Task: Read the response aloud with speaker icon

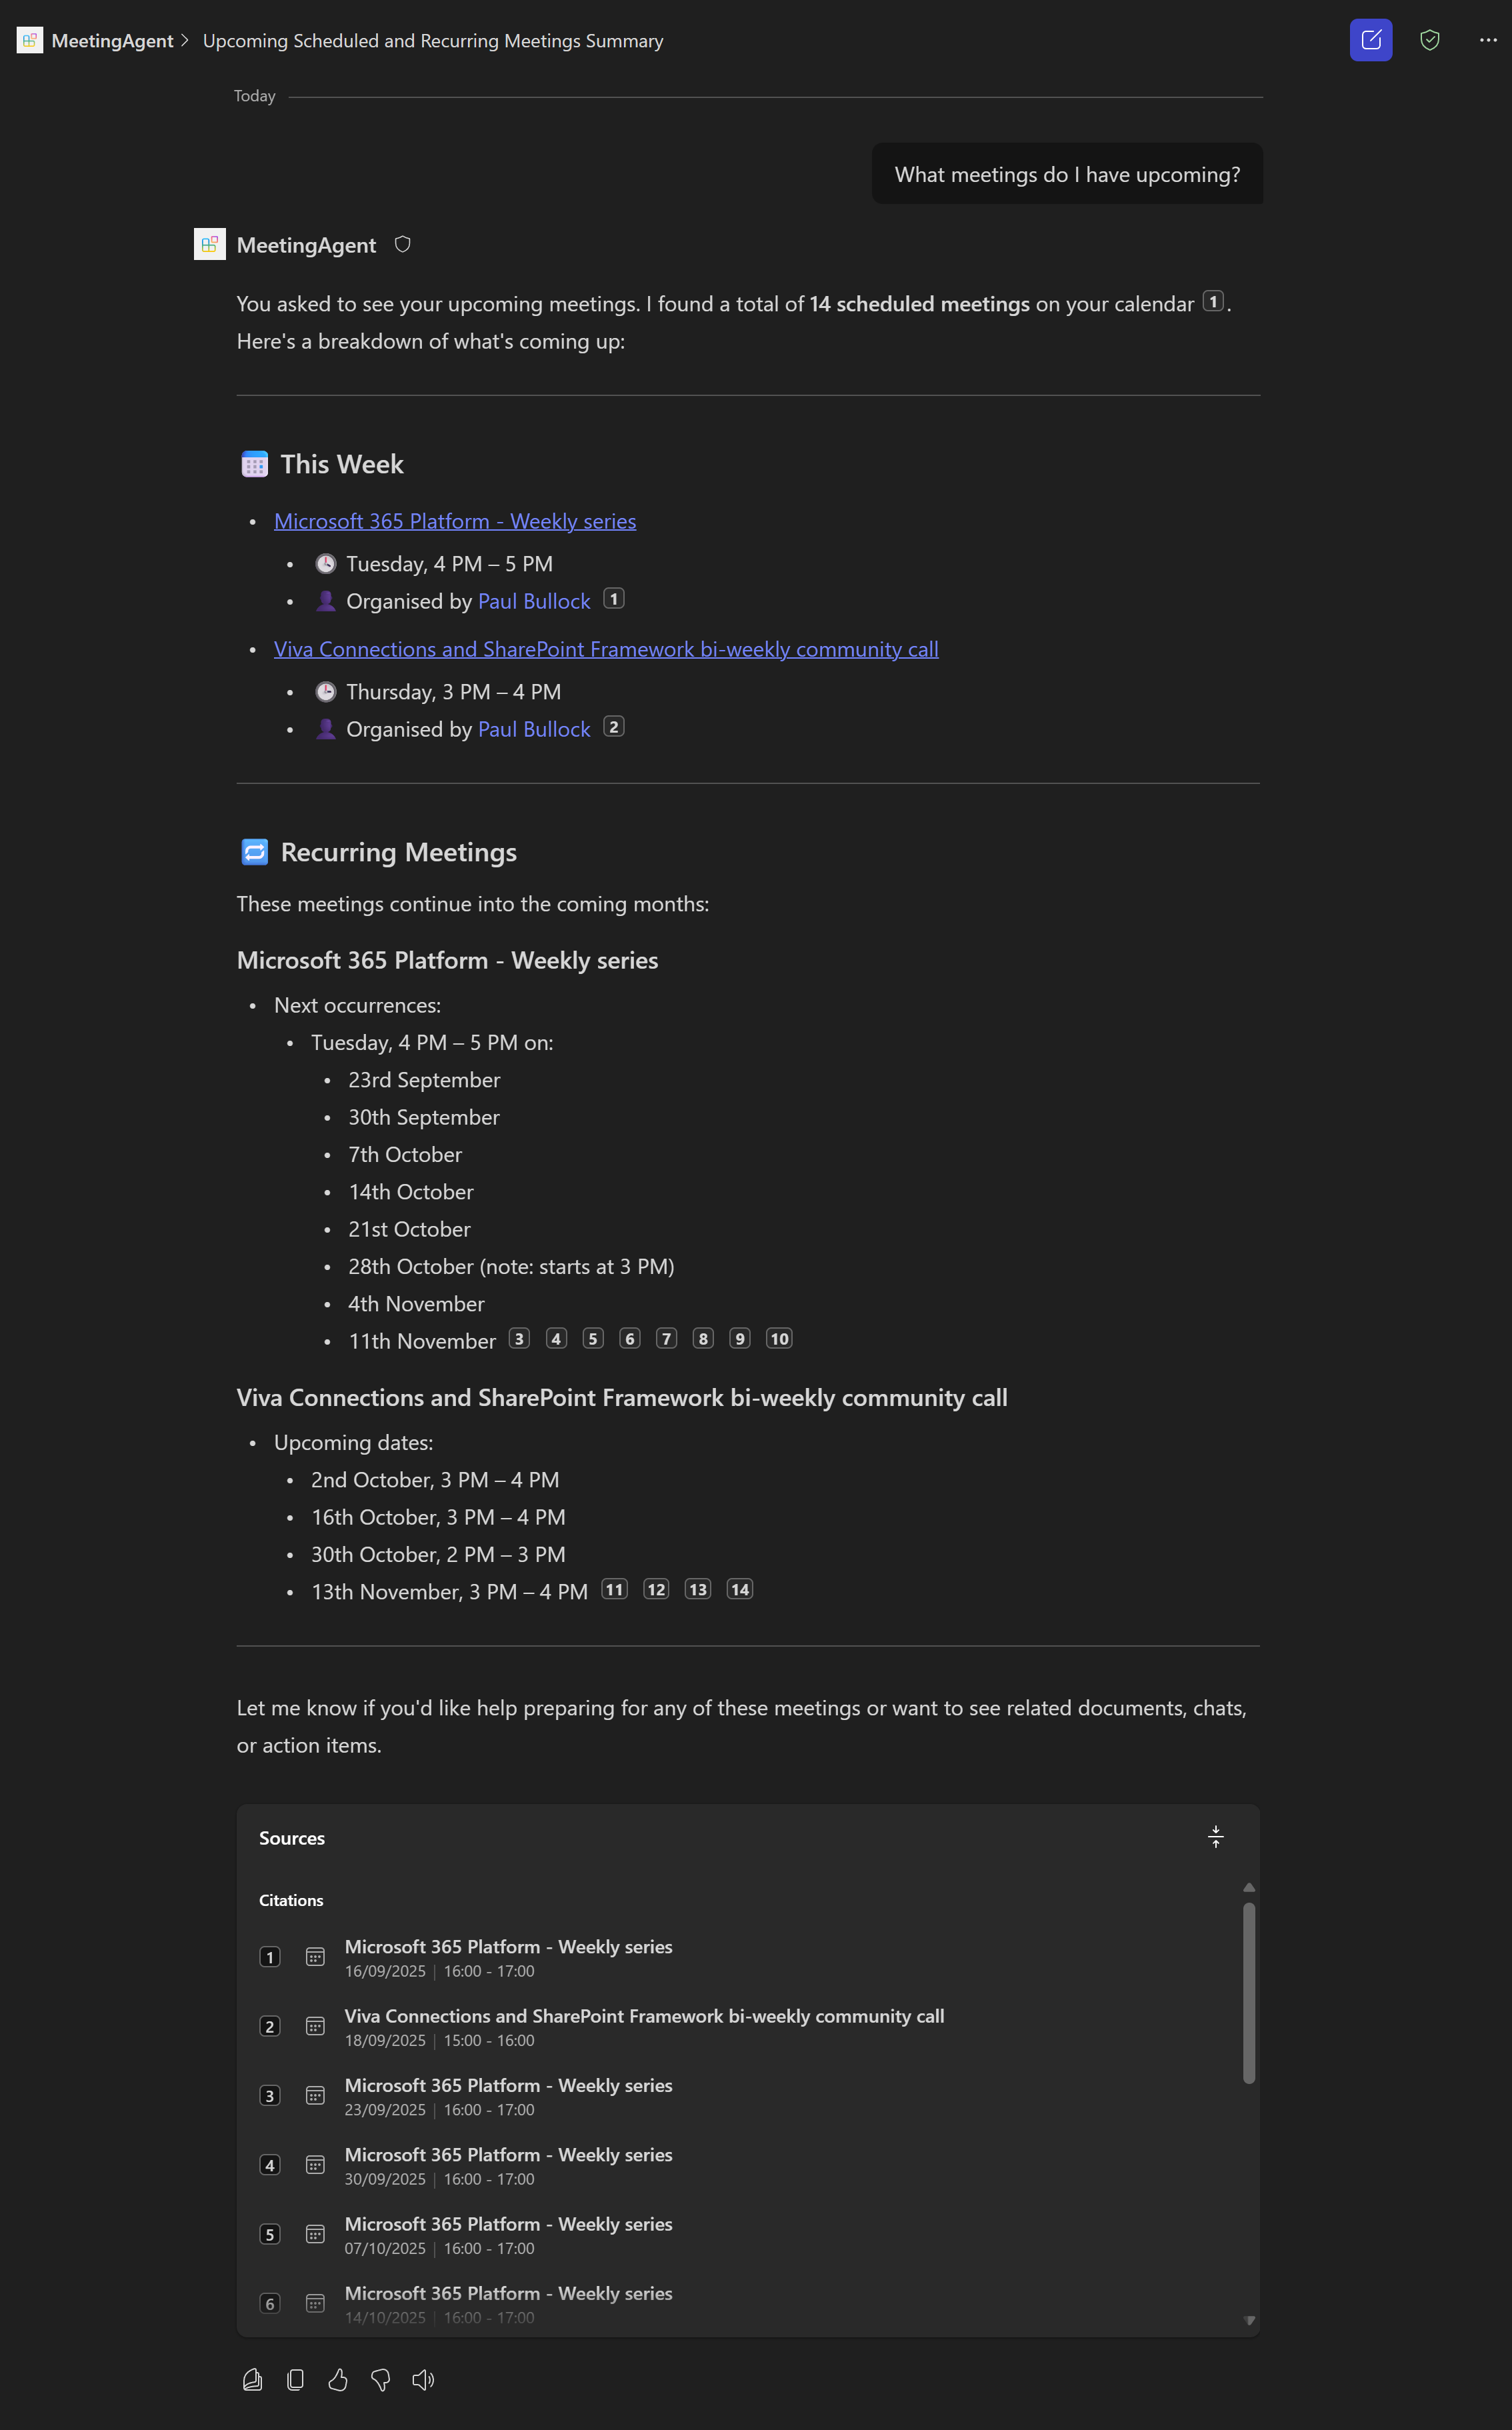Action: [423, 2380]
